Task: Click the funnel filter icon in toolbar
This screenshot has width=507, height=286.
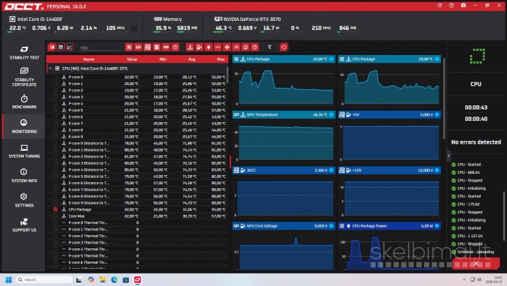Action: [x=270, y=47]
